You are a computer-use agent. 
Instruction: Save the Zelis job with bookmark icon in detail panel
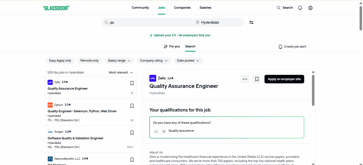pyautogui.click(x=257, y=79)
